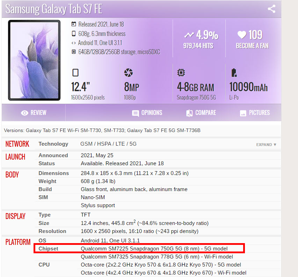
Task: Click the Resolution spec label
Action: [x=52, y=231]
